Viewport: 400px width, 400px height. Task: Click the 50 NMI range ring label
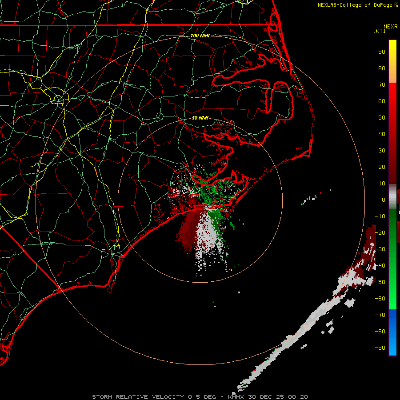click(x=200, y=118)
